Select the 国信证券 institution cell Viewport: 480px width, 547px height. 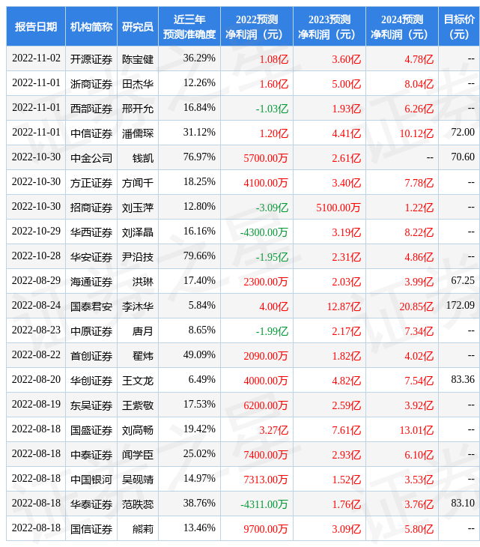pos(91,529)
